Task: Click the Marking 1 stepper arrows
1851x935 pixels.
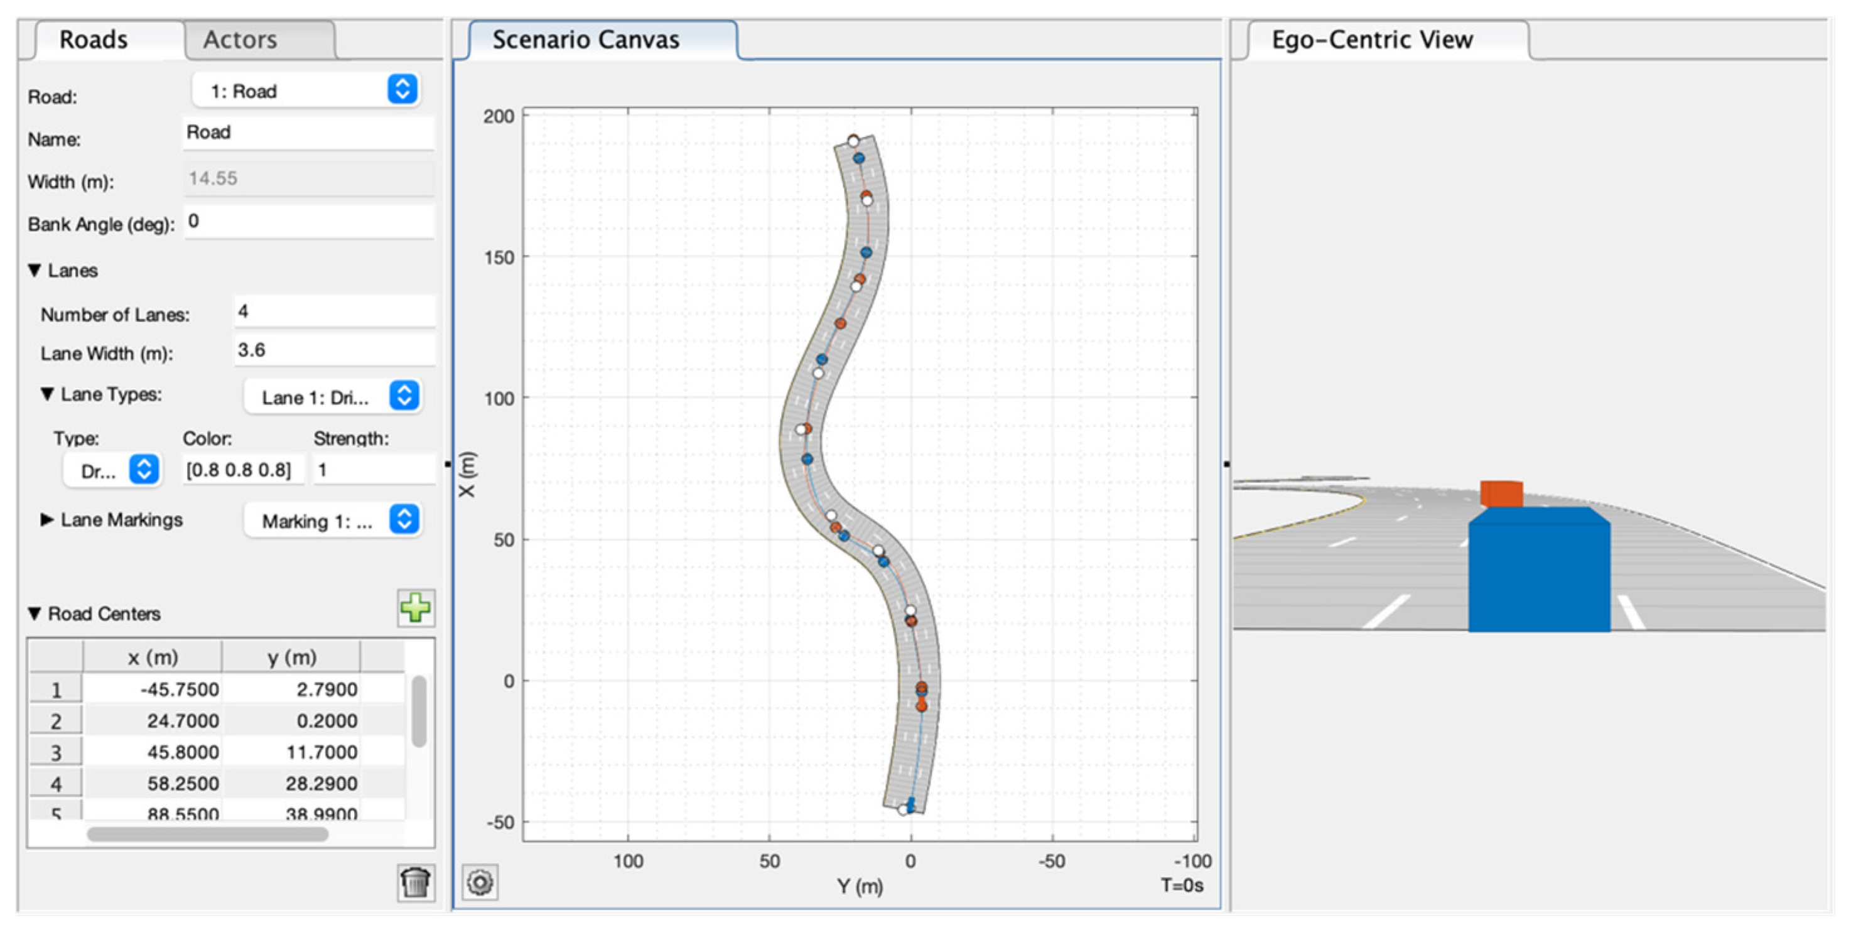Action: (404, 519)
